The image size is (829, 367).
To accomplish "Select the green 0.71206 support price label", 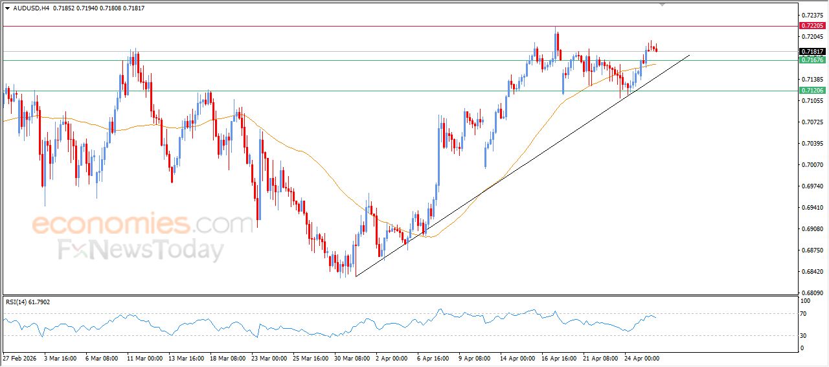I will coord(812,91).
